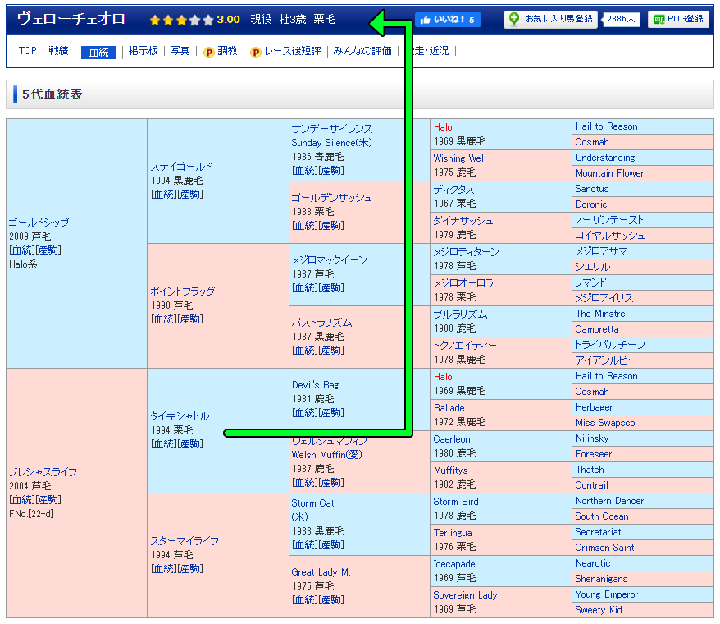Click the いいね! like button

click(448, 20)
